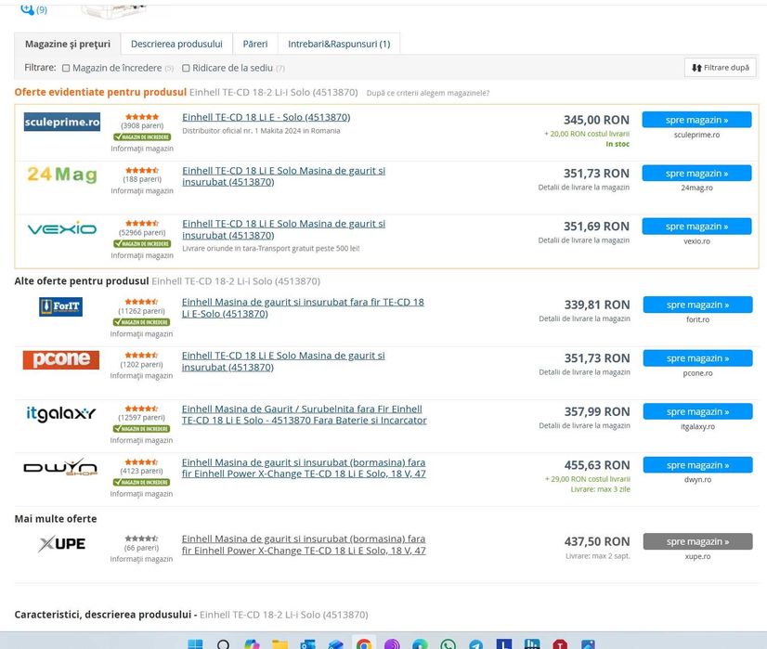
Task: Open DWYN bormasina product title link
Action: (x=304, y=468)
